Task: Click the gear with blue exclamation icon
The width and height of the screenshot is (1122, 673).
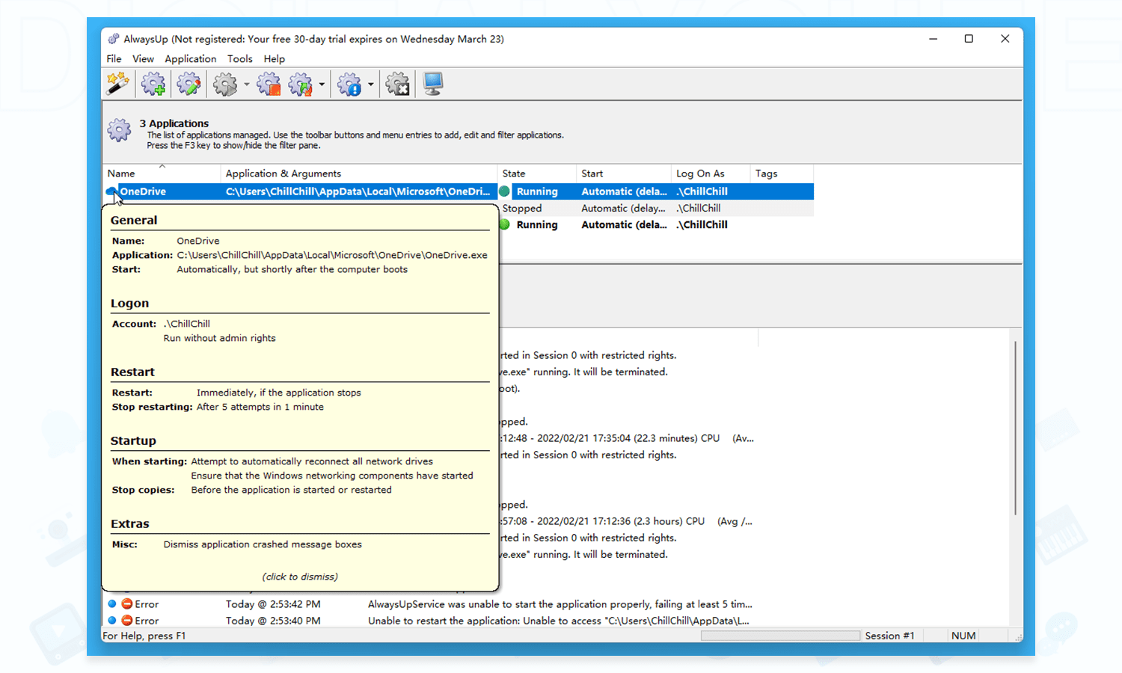Action: click(349, 84)
